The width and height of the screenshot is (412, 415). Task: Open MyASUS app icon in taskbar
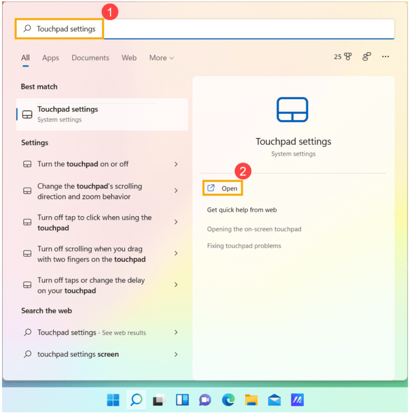pyautogui.click(x=297, y=400)
